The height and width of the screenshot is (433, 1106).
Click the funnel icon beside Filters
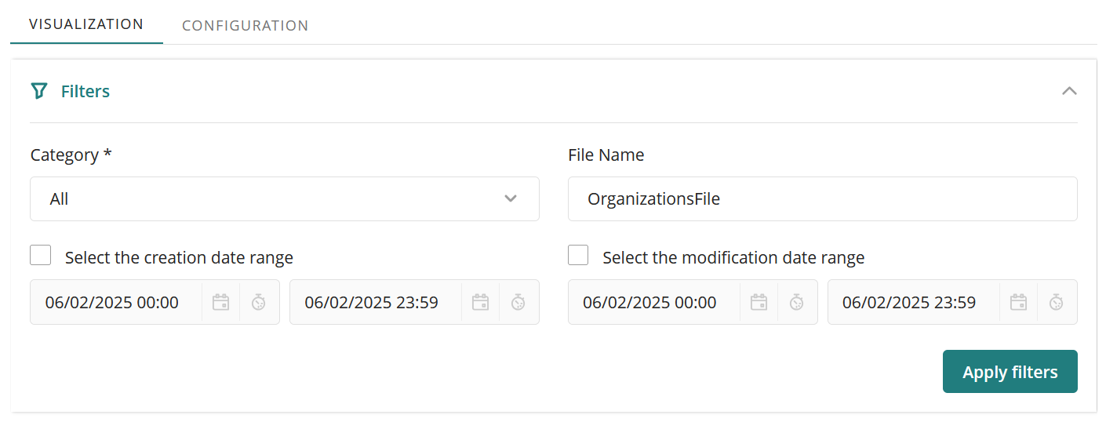tap(39, 91)
